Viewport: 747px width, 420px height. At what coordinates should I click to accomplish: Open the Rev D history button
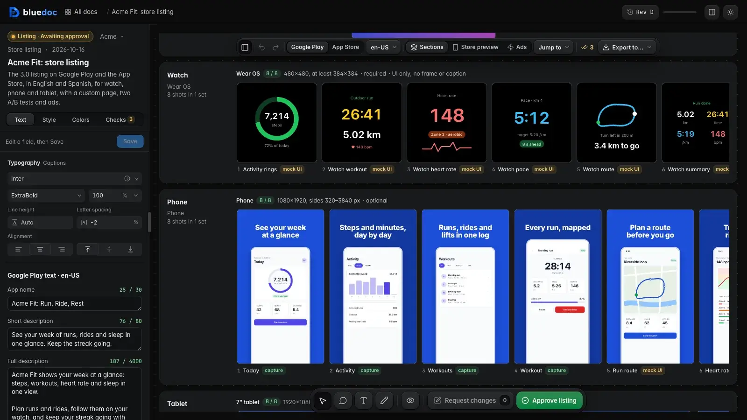coord(640,12)
